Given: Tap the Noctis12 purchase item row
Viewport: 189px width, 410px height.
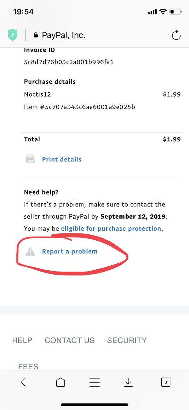Looking at the screenshot, I should pyautogui.click(x=37, y=94).
